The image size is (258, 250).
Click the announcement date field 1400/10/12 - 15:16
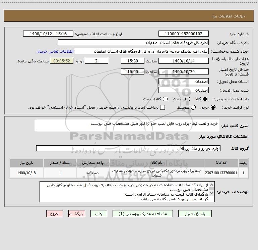(x=48, y=34)
